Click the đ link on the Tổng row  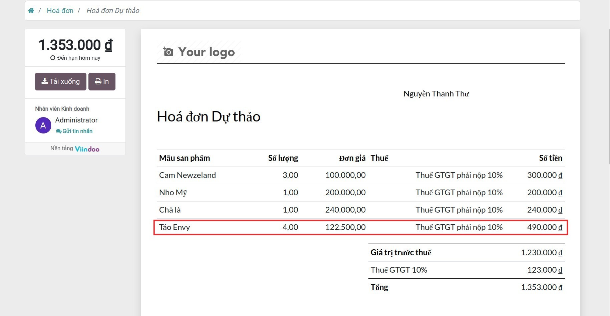click(560, 287)
